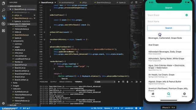Tap the Home tab in simulator
Viewport: 196px width, 110px height.
point(153,95)
